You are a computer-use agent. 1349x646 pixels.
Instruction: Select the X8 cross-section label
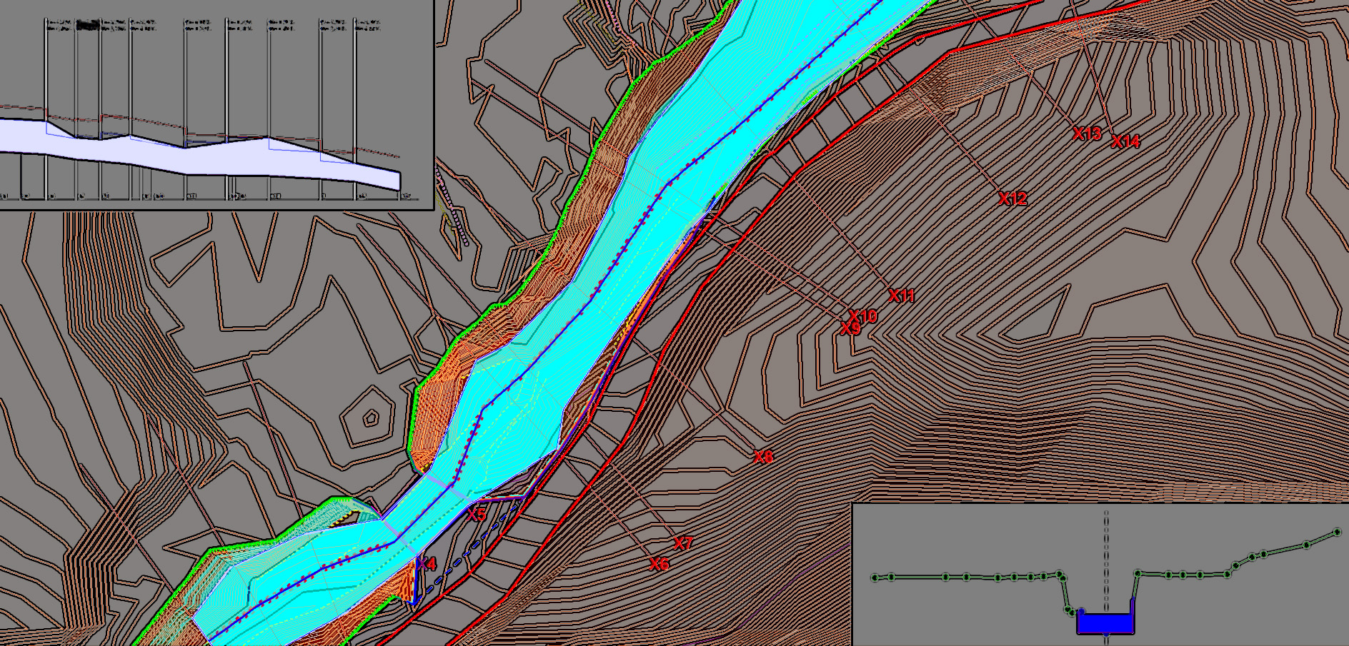(x=764, y=457)
